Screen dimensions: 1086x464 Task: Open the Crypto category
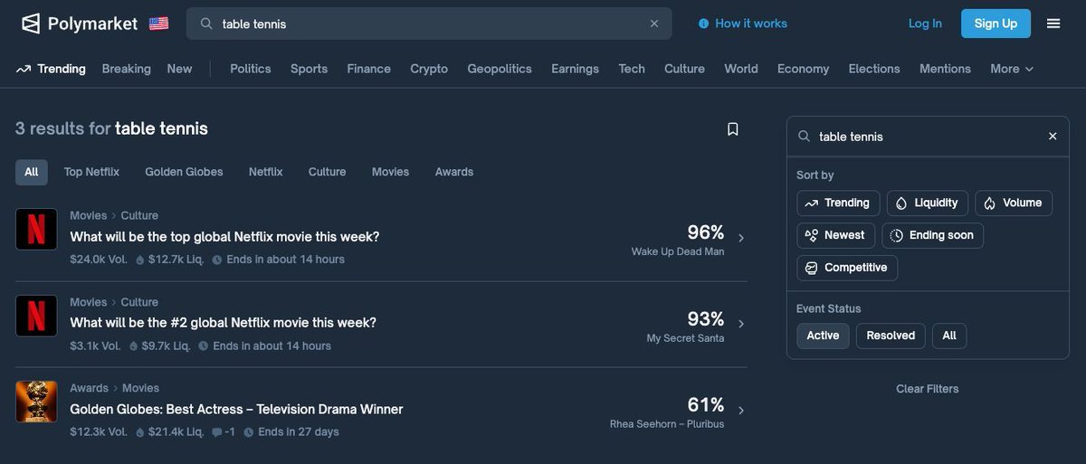tap(429, 69)
